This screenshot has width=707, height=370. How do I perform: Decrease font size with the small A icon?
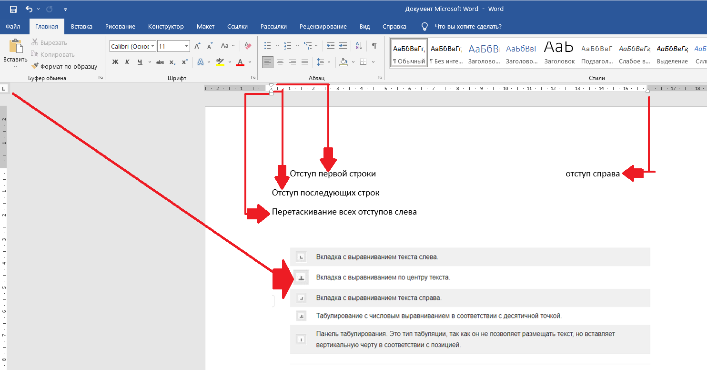click(210, 46)
